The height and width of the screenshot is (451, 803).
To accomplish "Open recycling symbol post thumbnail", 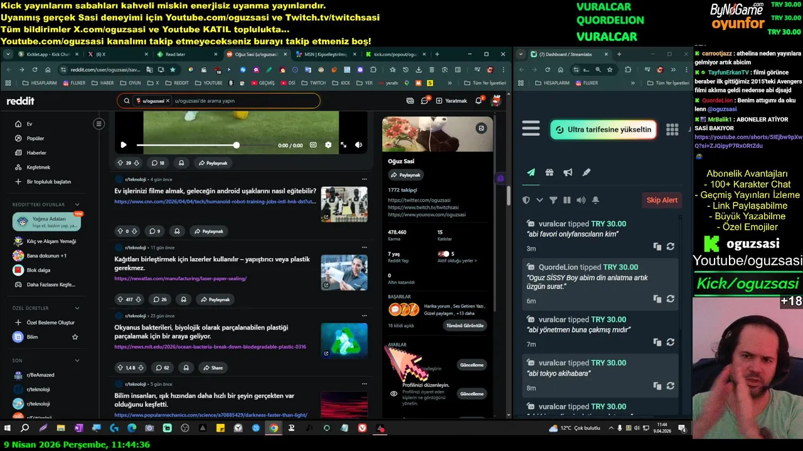I will point(344,340).
